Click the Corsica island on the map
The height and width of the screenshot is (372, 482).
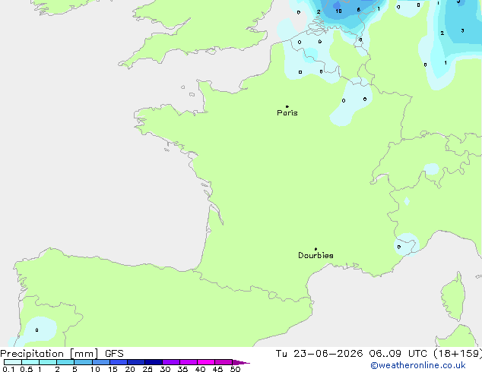(454, 297)
